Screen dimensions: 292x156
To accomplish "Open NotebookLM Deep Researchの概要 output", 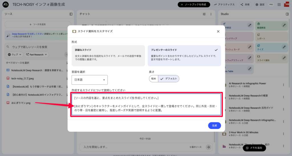I will tap(248, 97).
